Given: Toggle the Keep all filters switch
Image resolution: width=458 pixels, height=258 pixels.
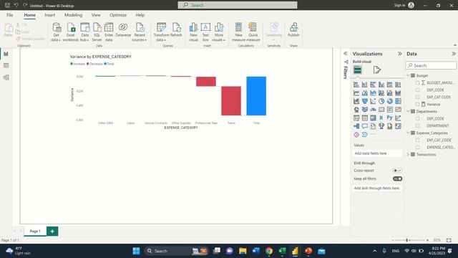Looking at the screenshot, I should [x=397, y=178].
